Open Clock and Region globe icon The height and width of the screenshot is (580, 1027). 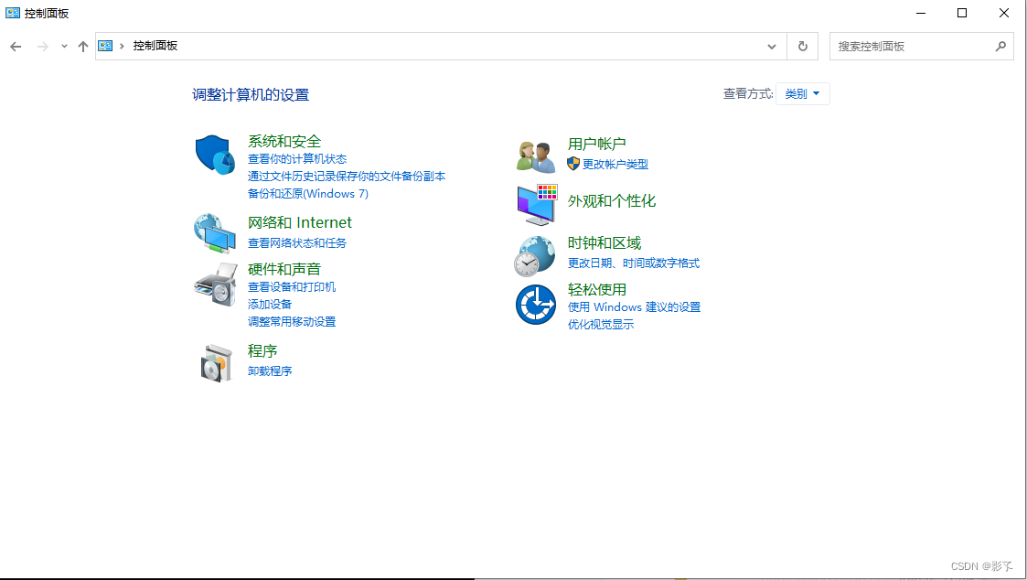click(x=535, y=256)
